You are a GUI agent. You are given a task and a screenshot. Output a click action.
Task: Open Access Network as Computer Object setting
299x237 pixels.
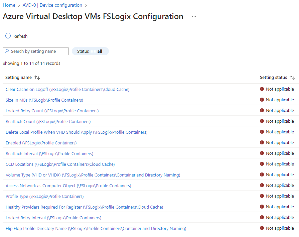pyautogui.click(x=68, y=186)
